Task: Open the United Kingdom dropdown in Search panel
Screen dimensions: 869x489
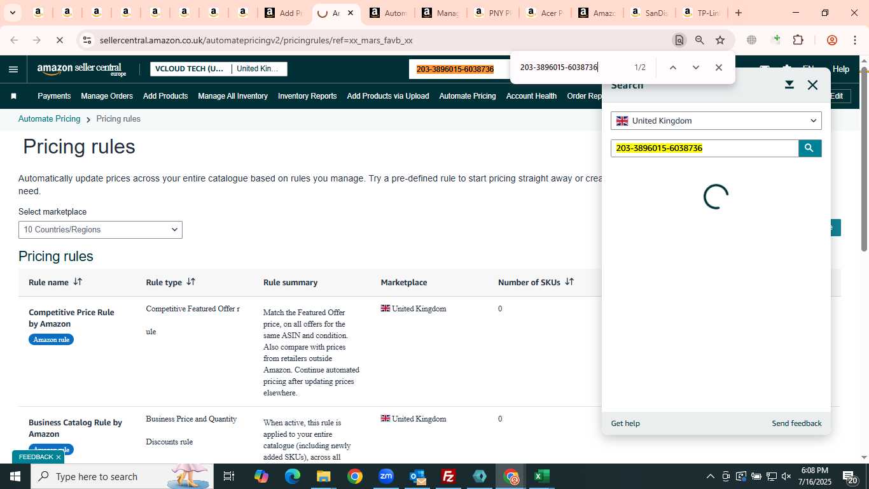Action: pos(716,121)
